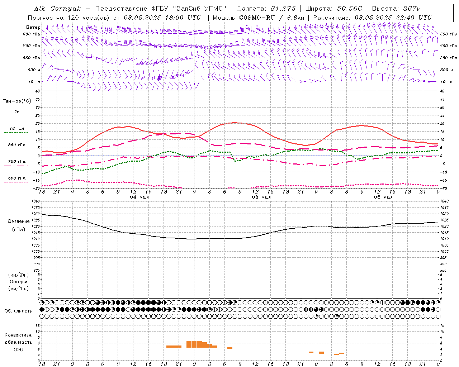459x367 pixels.
Task: Click the station name Alk_Gornyak in the header
Action: pos(57,9)
